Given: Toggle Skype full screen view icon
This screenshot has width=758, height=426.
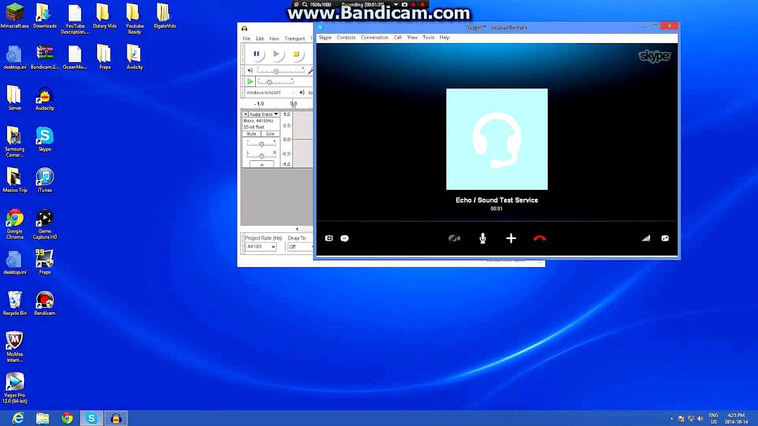Looking at the screenshot, I should pyautogui.click(x=665, y=238).
